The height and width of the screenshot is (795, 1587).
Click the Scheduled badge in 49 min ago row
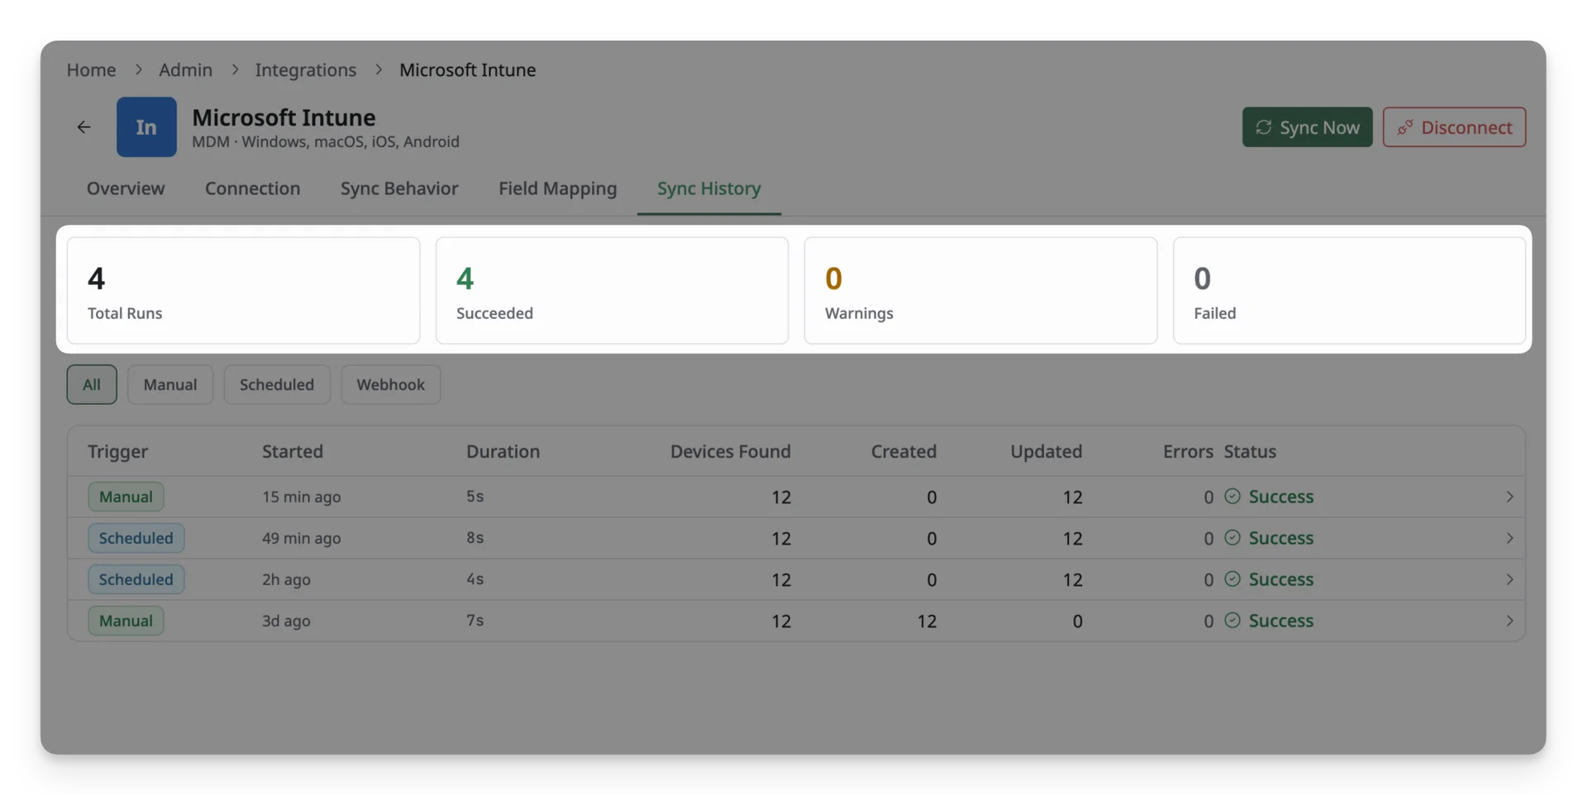coord(136,538)
